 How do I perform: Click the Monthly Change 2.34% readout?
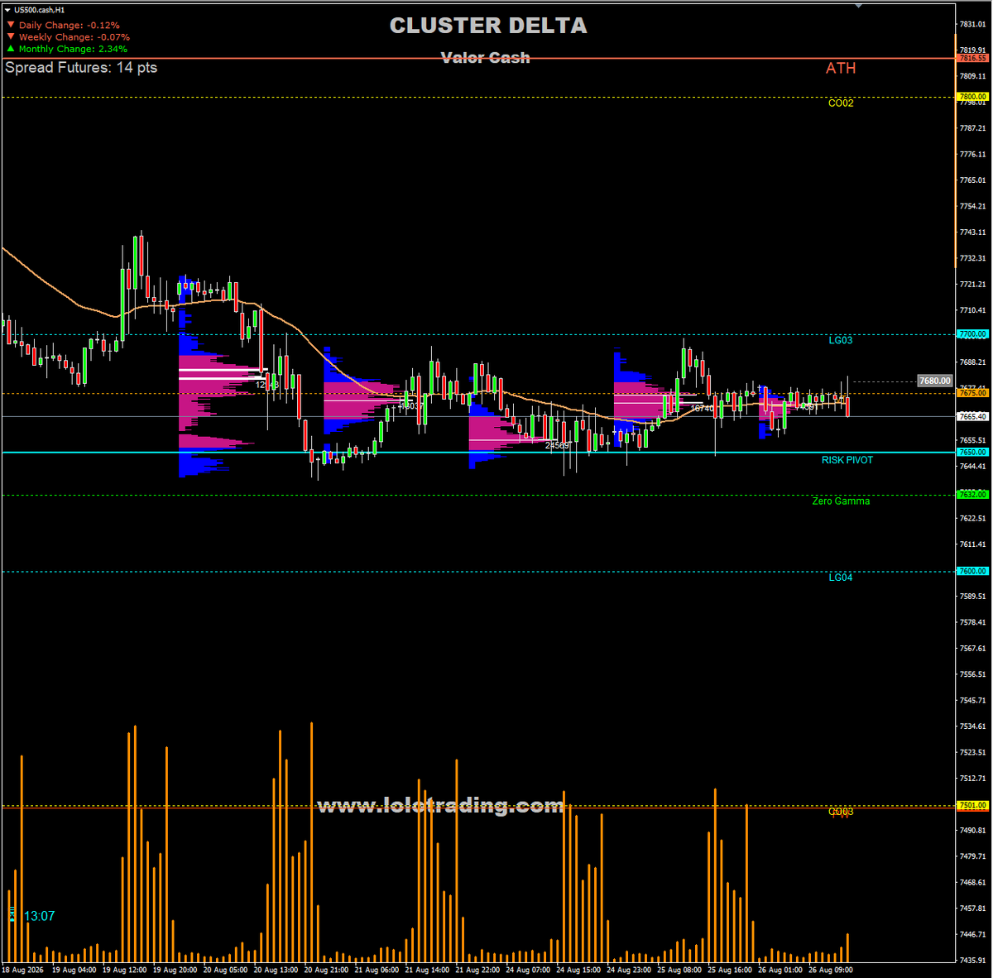tap(73, 49)
